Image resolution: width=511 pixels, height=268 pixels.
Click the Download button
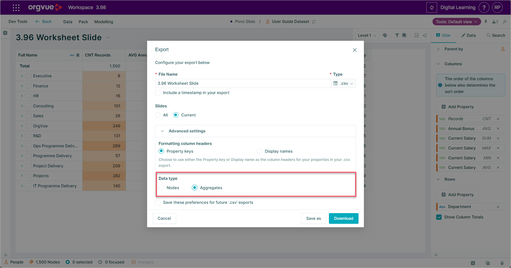[x=344, y=218]
